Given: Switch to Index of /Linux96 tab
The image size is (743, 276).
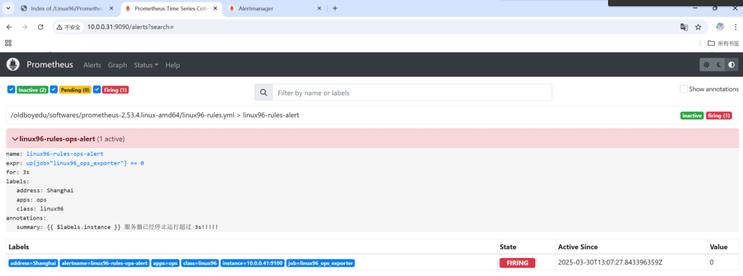Looking at the screenshot, I should pyautogui.click(x=67, y=8).
